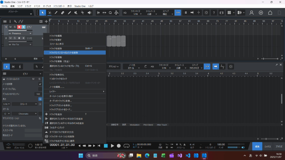The width and height of the screenshot is (285, 160).
Task: Toggle the ノートを試聴 checkbox
Action: click(40, 84)
